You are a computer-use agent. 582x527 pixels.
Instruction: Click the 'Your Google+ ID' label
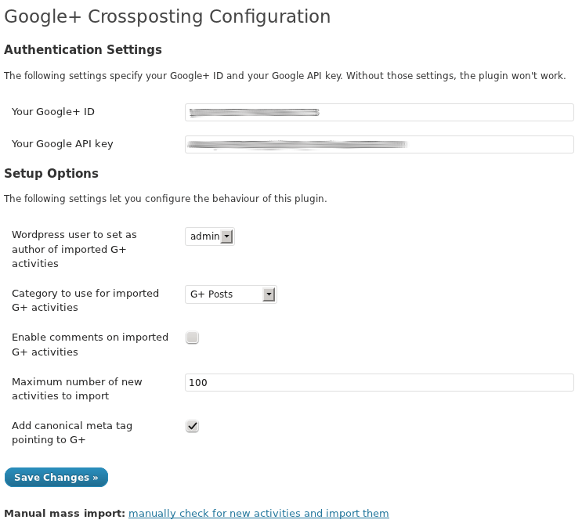coord(53,112)
